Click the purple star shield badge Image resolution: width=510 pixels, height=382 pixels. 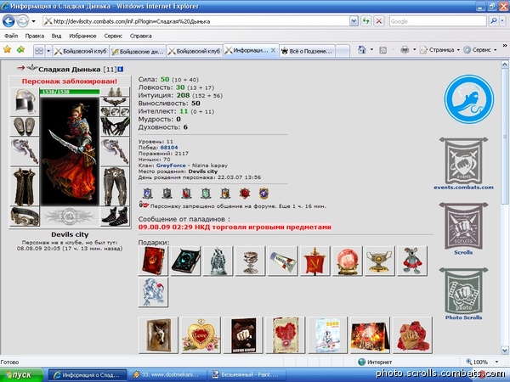click(263, 194)
